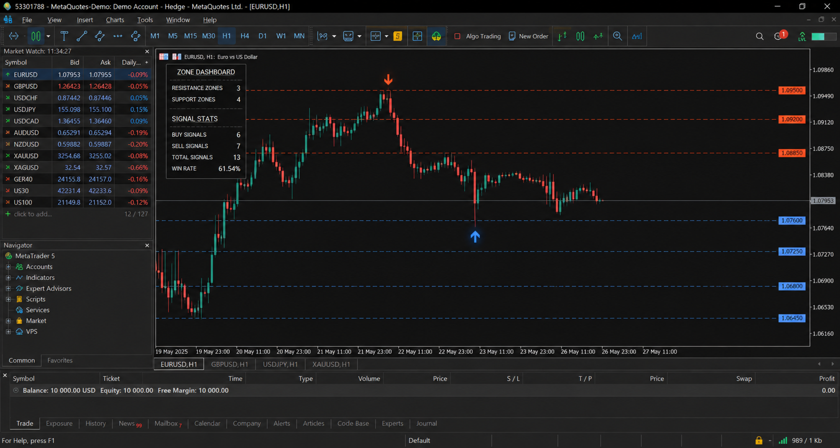The height and width of the screenshot is (448, 840).
Task: Click the yellow dollar sign icon
Action: click(x=398, y=36)
